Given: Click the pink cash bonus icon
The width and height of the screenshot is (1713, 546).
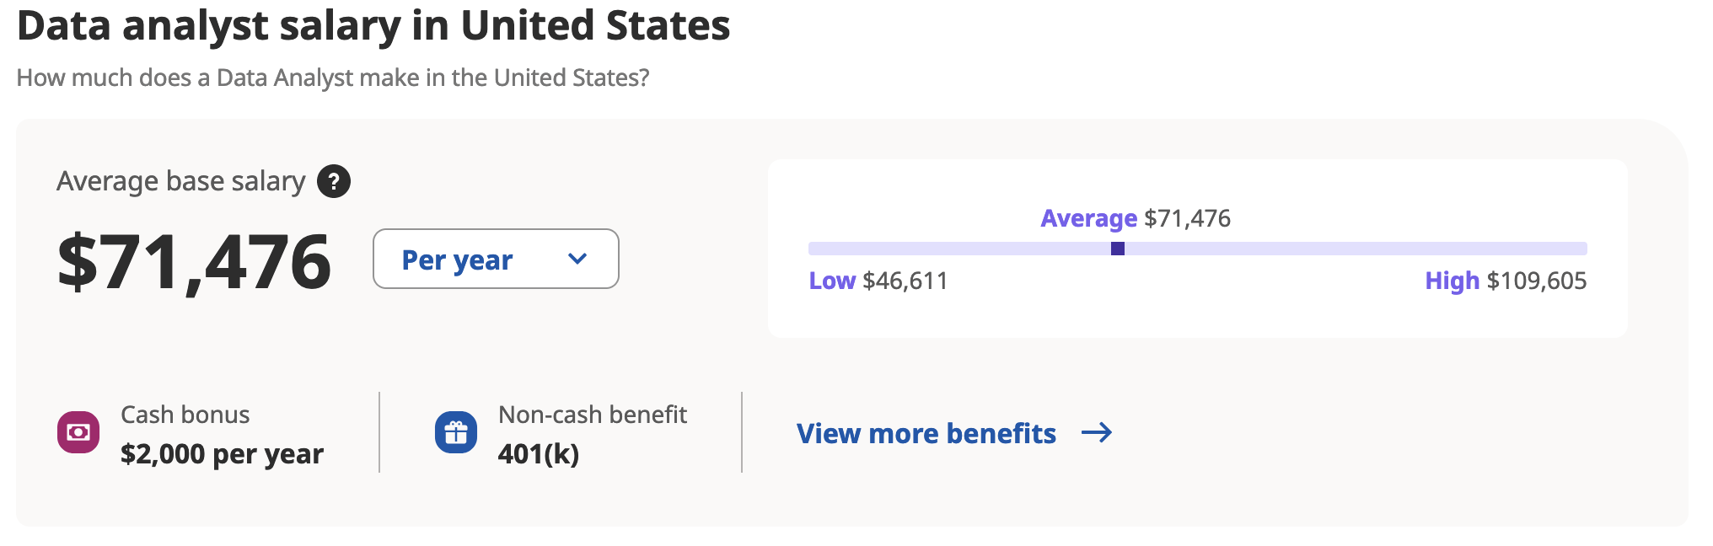Looking at the screenshot, I should [78, 432].
